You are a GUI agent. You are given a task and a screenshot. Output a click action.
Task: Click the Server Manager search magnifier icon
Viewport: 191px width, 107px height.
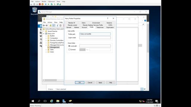(x=143, y=24)
